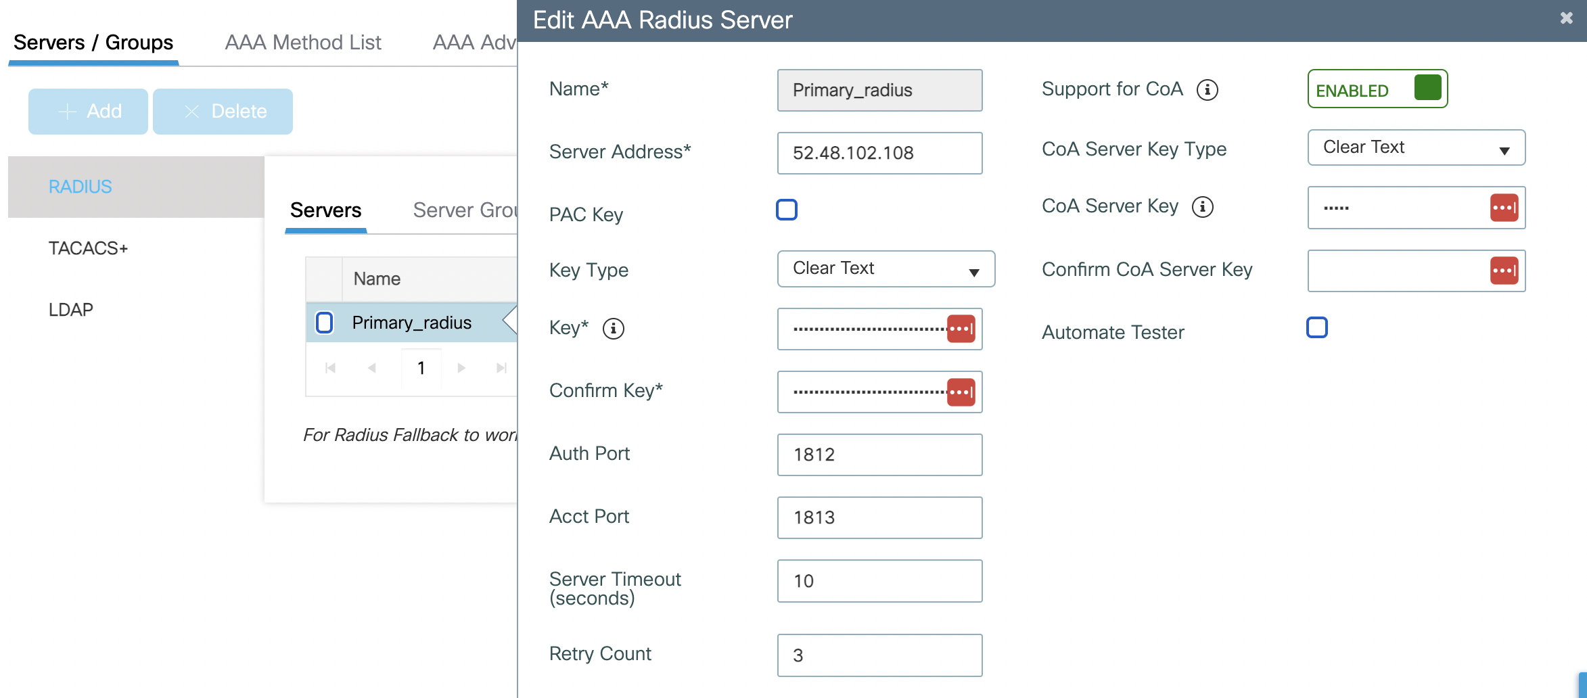This screenshot has height=698, width=1587.
Task: Select the Servers sub-tab
Action: (325, 210)
